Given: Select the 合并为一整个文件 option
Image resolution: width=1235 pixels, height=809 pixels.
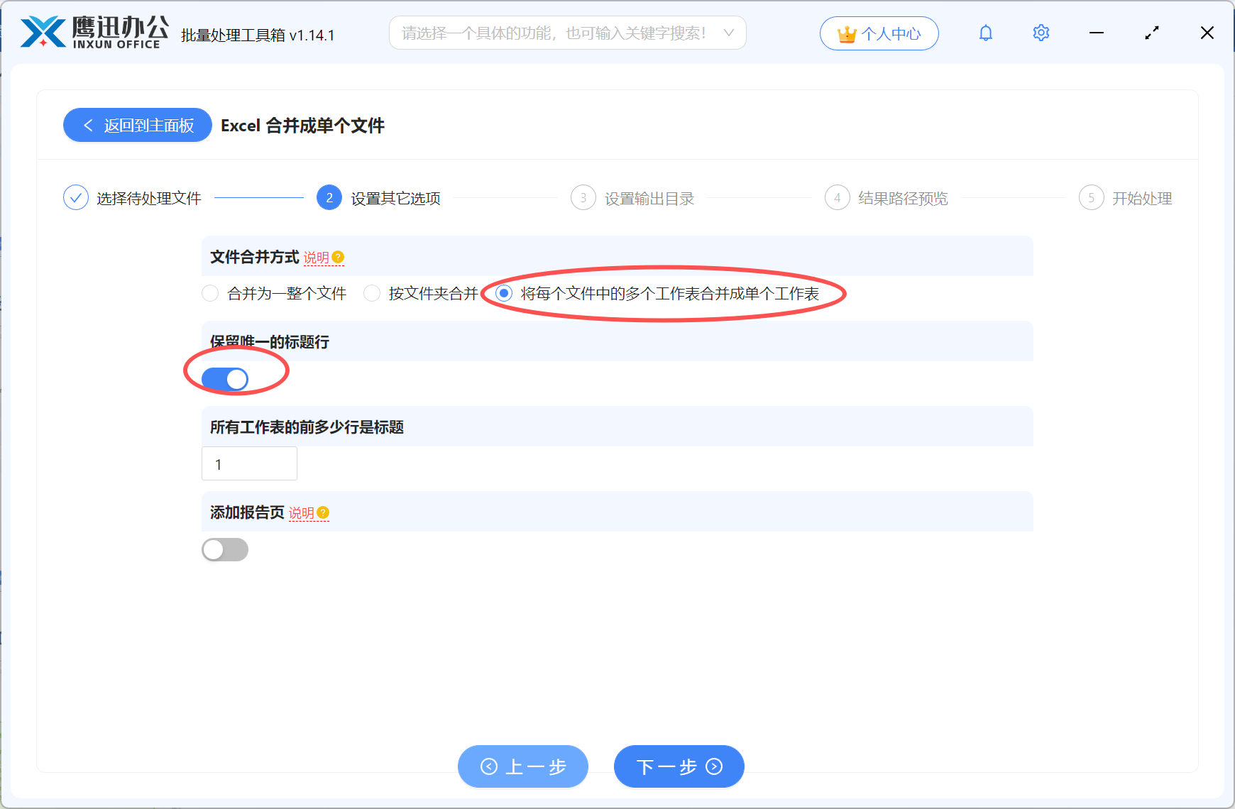Looking at the screenshot, I should click(210, 293).
